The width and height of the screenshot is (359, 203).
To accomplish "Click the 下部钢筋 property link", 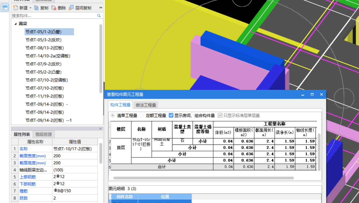I will point(28,184).
